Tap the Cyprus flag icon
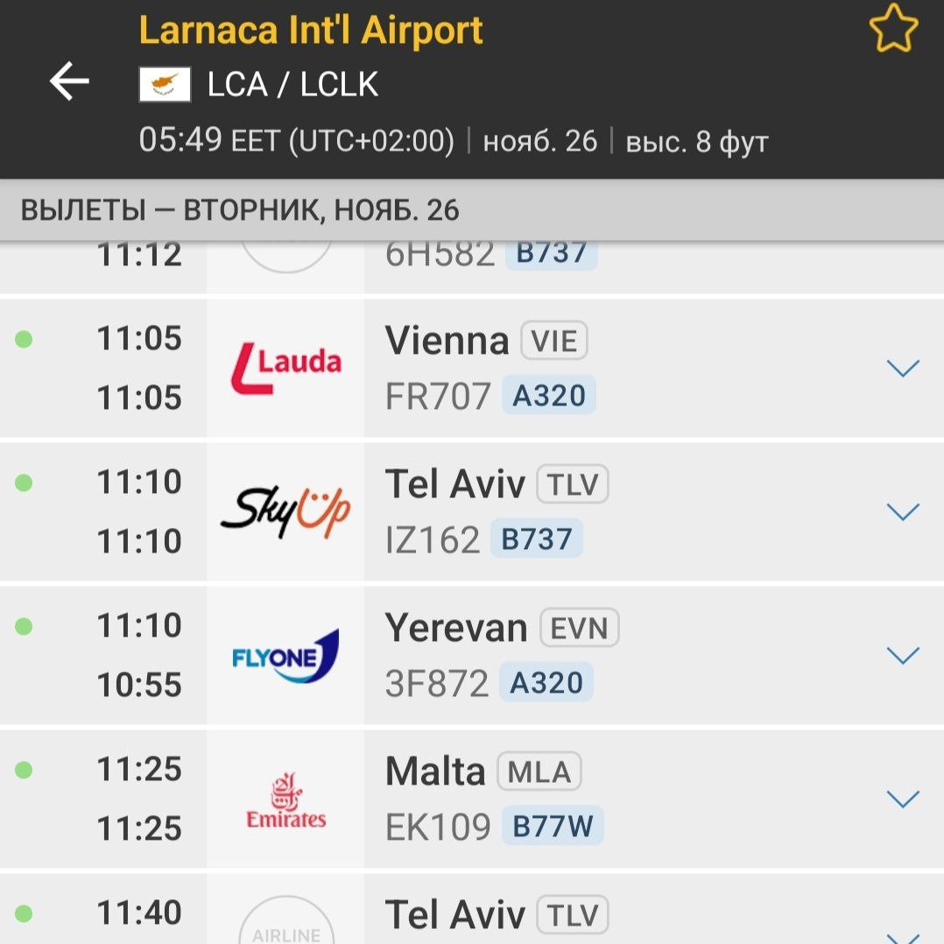The image size is (944, 944). [165, 85]
